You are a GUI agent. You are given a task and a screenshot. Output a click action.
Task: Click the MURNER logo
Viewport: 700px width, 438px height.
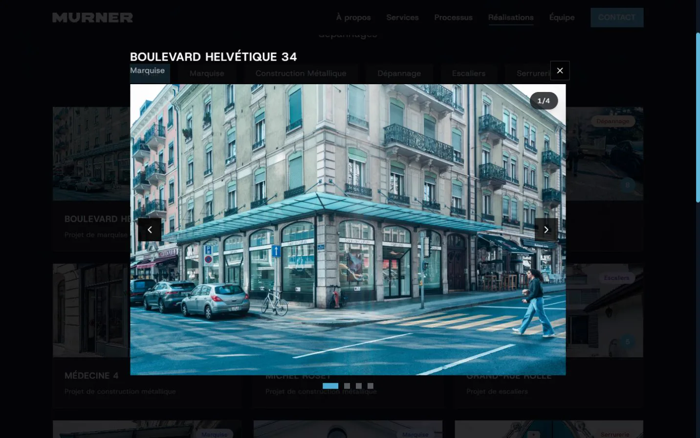click(92, 18)
